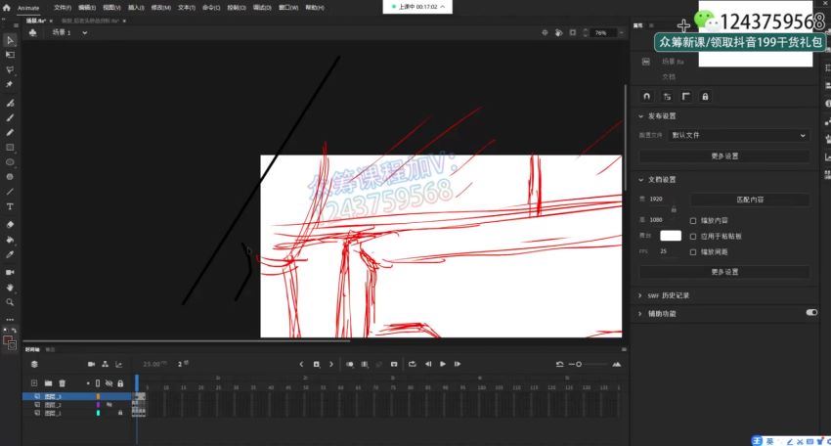
Task: Select the Rectangle tool
Action: tap(10, 148)
